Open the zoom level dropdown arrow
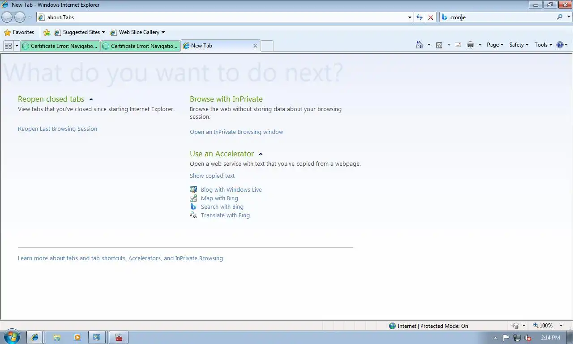This screenshot has width=573, height=344. click(561, 326)
